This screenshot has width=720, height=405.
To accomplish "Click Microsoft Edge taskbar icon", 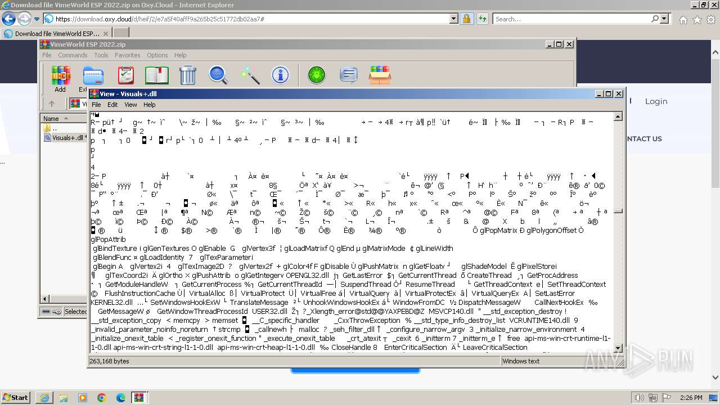I will pyautogui.click(x=121, y=398).
